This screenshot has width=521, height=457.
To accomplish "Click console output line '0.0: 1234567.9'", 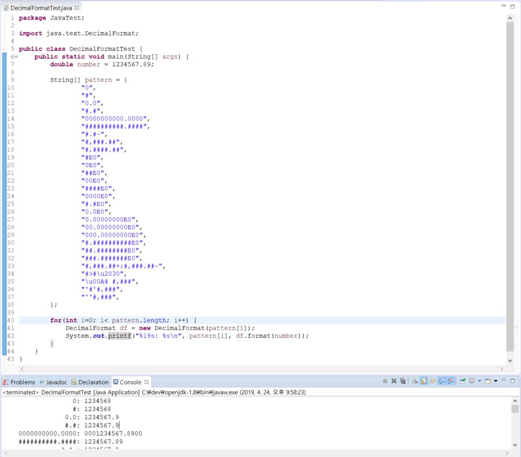I will (92, 417).
